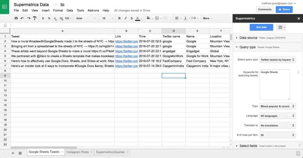Select the paint format roller tool
This screenshot has height=158, width=303.
(35, 18)
